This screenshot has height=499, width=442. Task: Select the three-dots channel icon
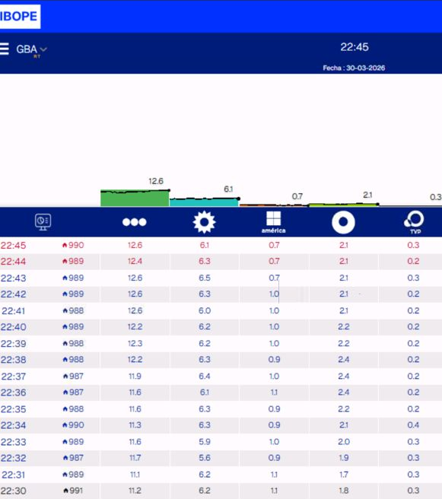(135, 222)
